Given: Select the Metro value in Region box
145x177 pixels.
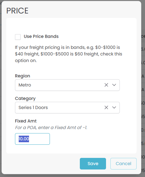Looking at the screenshot, I should click(25, 85).
